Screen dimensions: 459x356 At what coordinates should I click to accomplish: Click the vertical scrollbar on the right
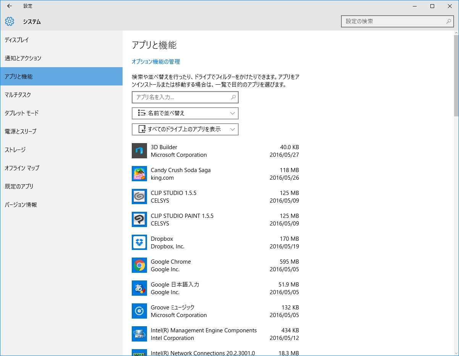click(456, 76)
